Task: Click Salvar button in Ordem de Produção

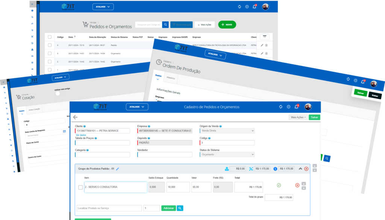Action: (361, 93)
